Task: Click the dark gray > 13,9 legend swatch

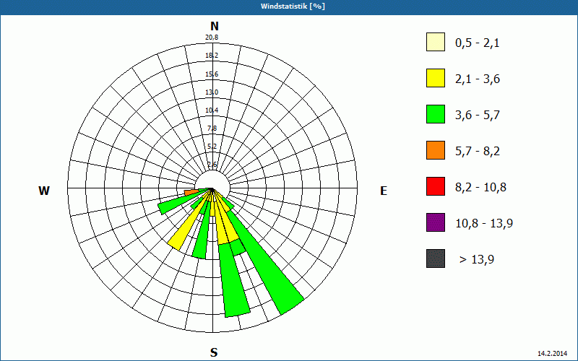Action: pyautogui.click(x=436, y=258)
